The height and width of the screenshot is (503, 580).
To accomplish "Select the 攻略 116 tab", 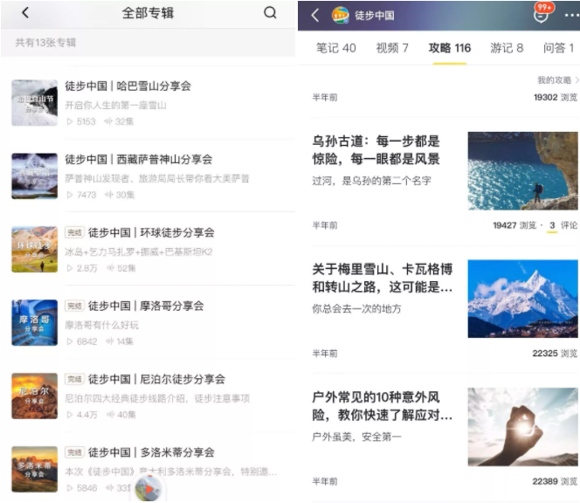I will [x=450, y=48].
